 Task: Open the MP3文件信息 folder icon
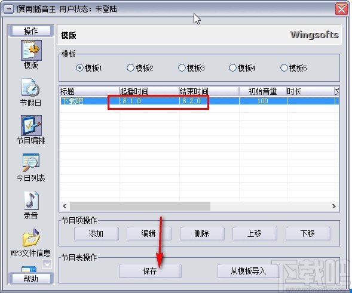(x=31, y=238)
